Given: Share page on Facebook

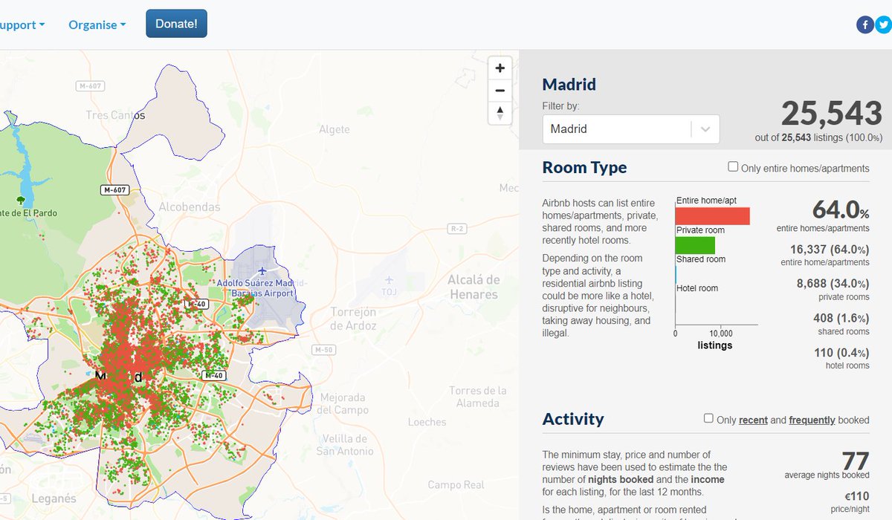Looking at the screenshot, I should coord(865,25).
